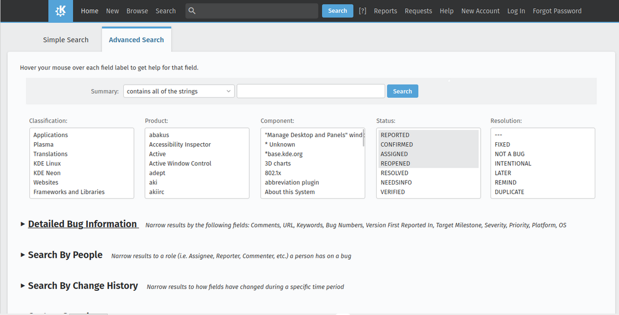Image resolution: width=619 pixels, height=315 pixels.
Task: Click the magnifier icon in quick search
Action: tap(192, 11)
